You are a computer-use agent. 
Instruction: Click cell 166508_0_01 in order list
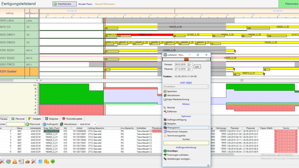[x=52, y=134]
